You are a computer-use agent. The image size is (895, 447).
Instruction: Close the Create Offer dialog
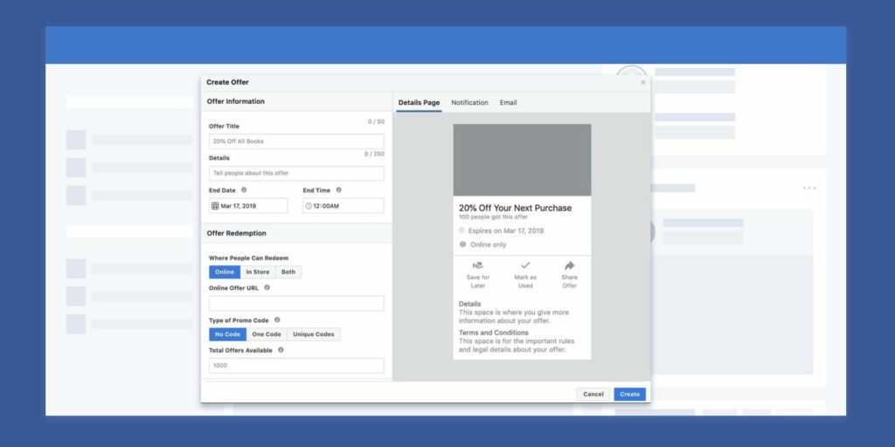[x=642, y=83]
